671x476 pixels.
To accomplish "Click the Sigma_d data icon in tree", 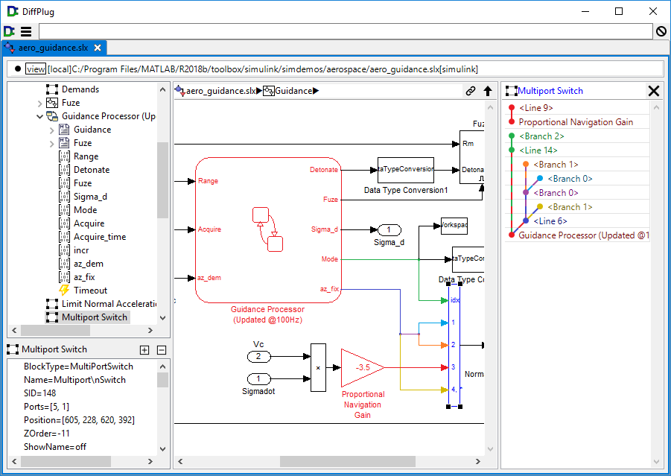I will click(x=64, y=197).
